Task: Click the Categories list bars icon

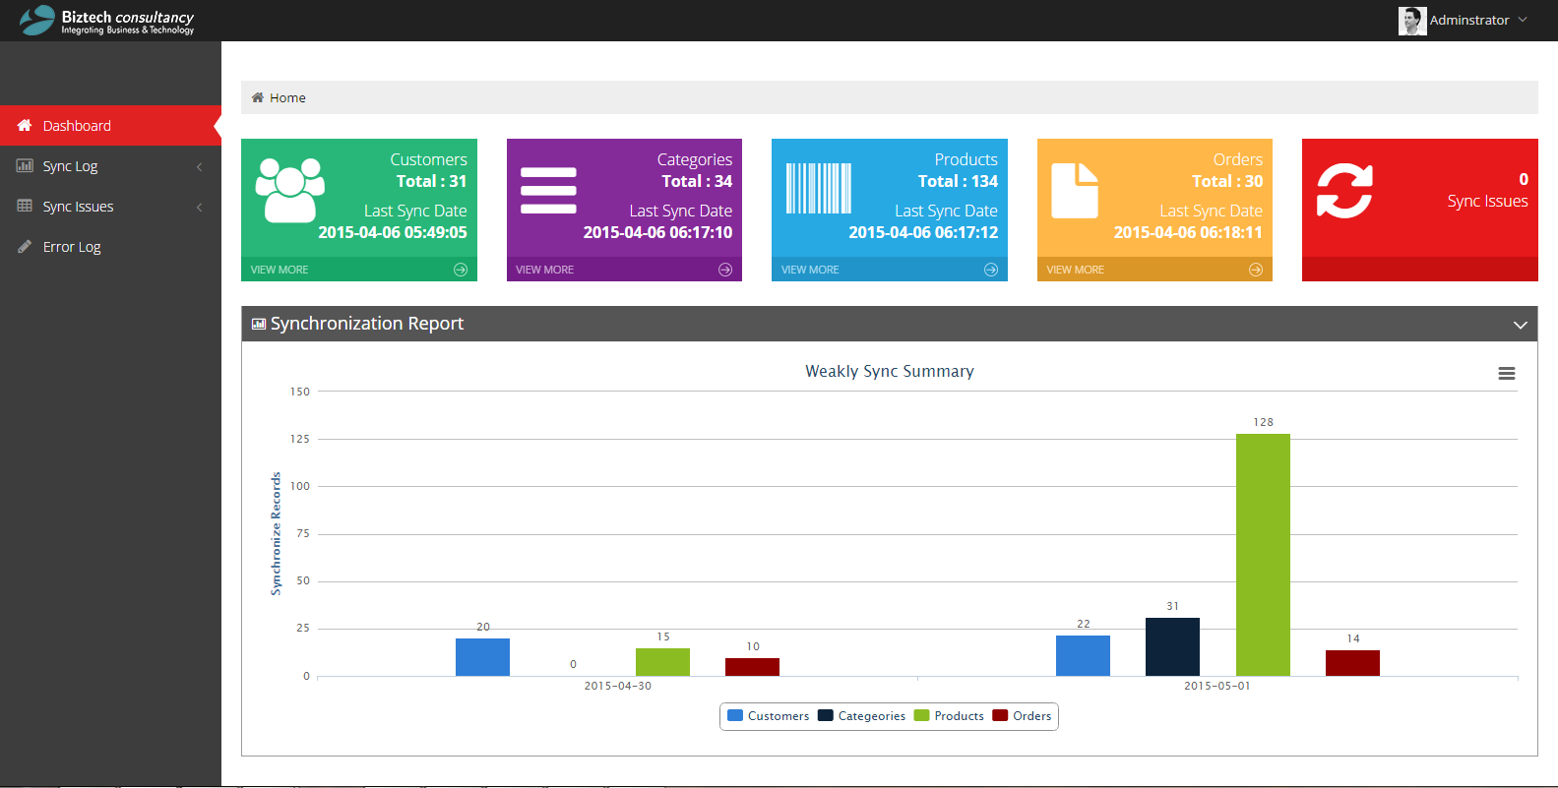Action: (x=548, y=191)
